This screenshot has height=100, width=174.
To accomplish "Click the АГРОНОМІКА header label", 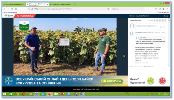I will (25, 16).
